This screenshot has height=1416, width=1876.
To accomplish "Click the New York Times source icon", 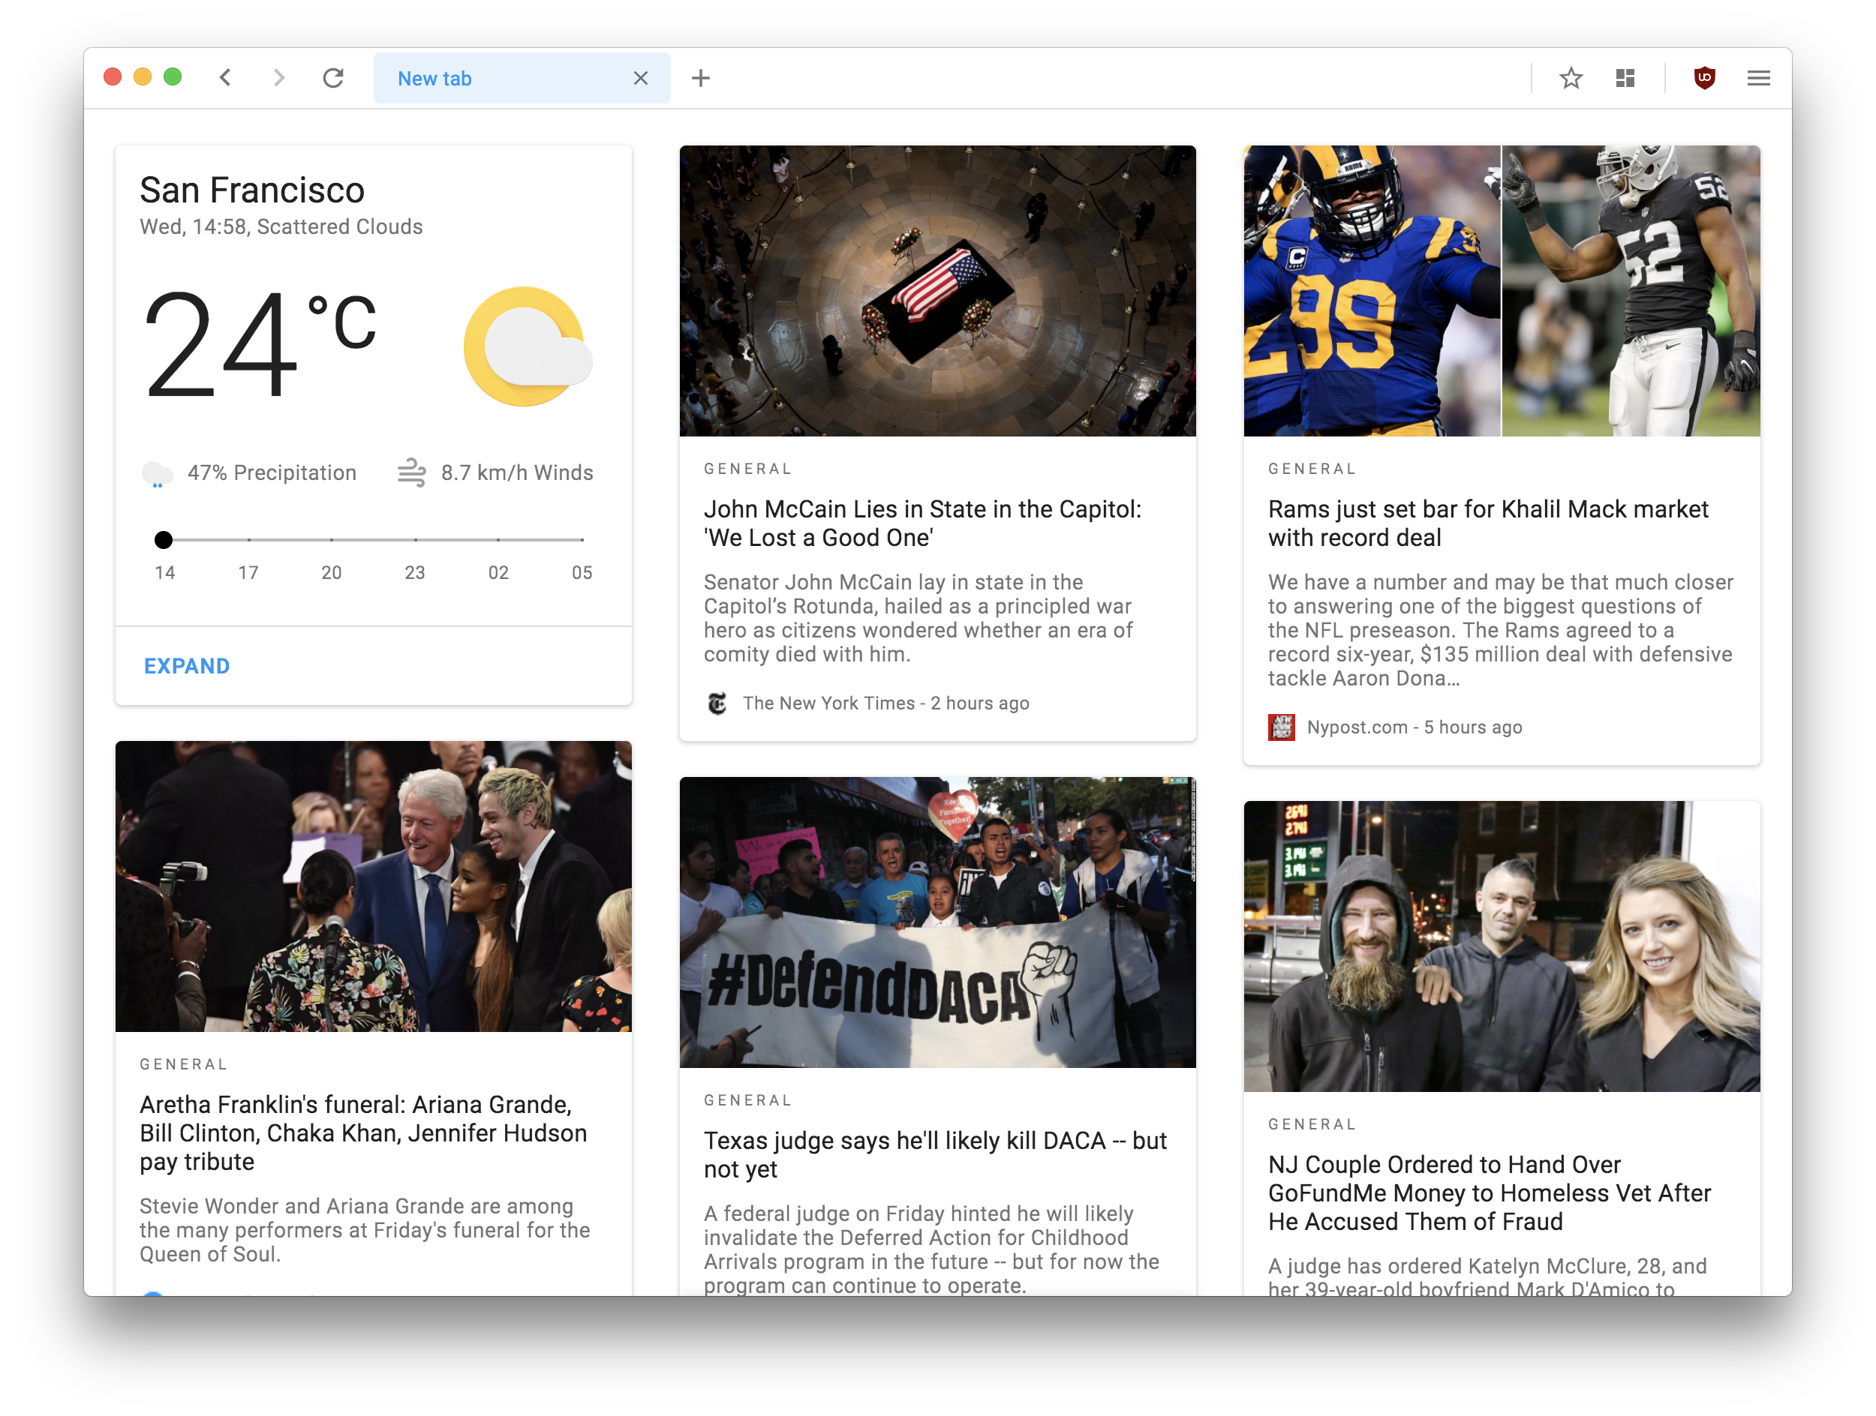I will 717,703.
